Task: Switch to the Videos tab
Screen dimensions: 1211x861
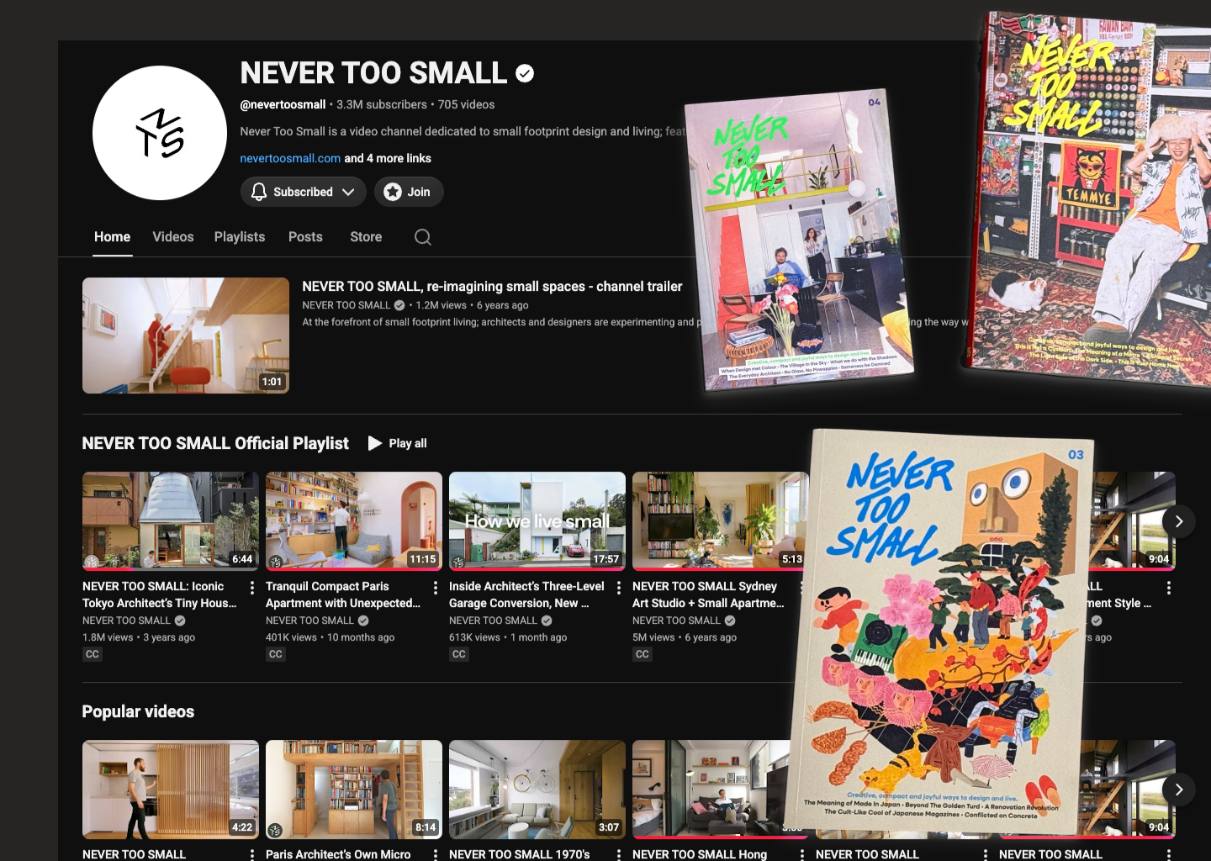Action: (x=173, y=237)
